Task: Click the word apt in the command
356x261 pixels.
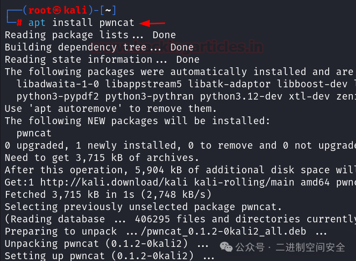Action: click(x=37, y=23)
